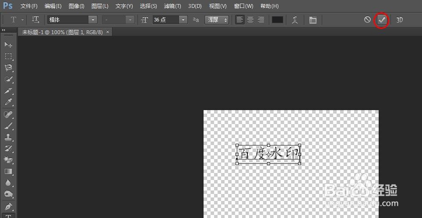
Task: Click the font size T icon
Action: point(144,20)
